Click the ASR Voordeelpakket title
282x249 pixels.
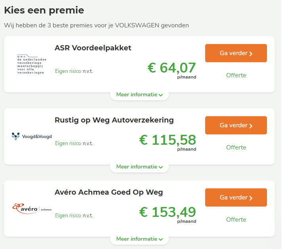click(x=93, y=48)
